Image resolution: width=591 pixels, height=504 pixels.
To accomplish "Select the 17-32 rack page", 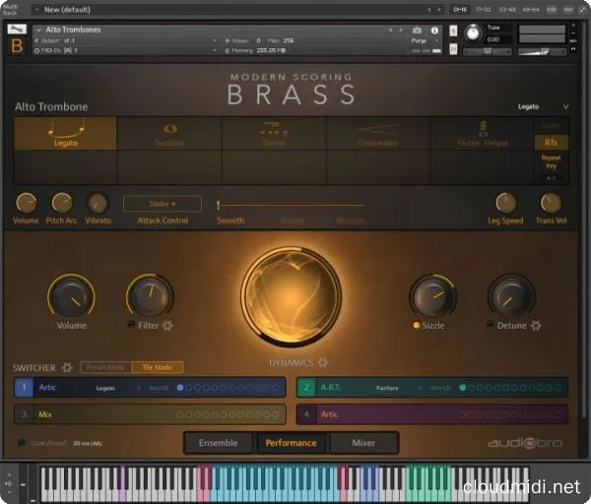I will click(x=484, y=10).
